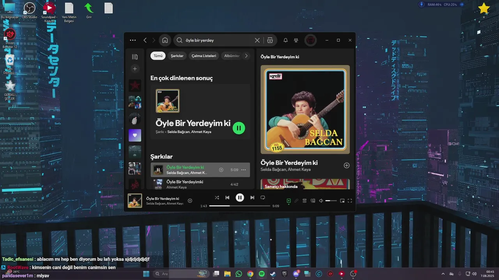
Task: Mute the volume speaker icon
Action: (321, 201)
